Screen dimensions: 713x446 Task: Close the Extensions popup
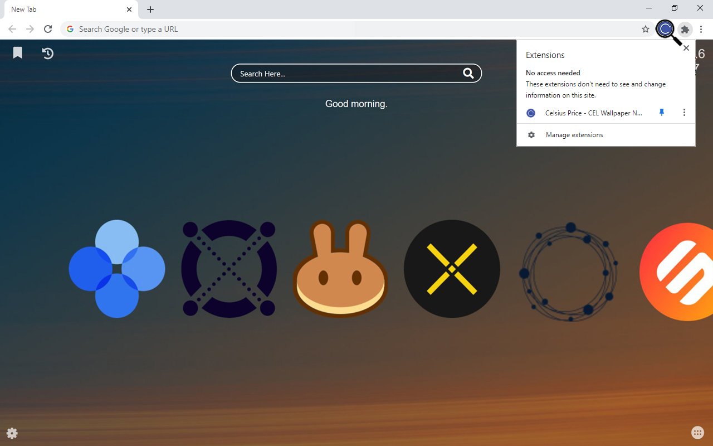pyautogui.click(x=686, y=49)
